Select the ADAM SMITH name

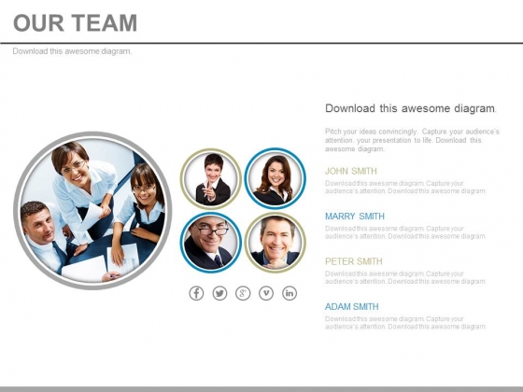351,307
